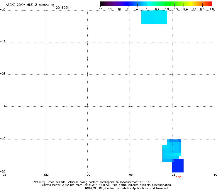The image size is (217, 190).
Task: Click the color scale label -0.5
Action: 174,9
